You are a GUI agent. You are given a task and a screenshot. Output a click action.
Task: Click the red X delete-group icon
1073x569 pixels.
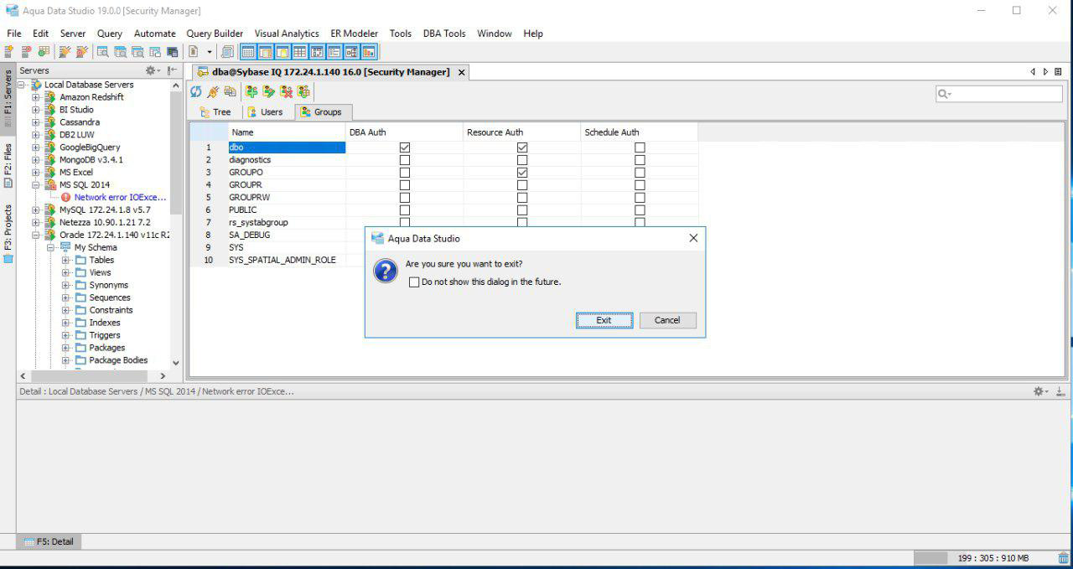[x=287, y=91]
